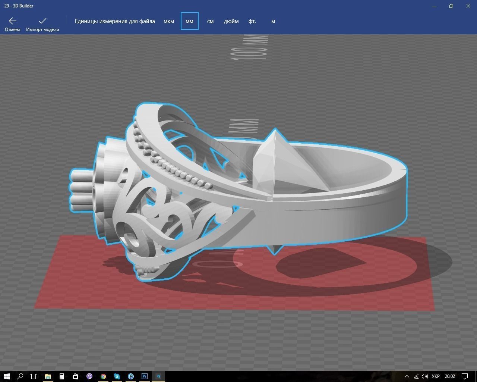The height and width of the screenshot is (382, 477).
Task: Choose the мм measurement unit
Action: pyautogui.click(x=189, y=21)
